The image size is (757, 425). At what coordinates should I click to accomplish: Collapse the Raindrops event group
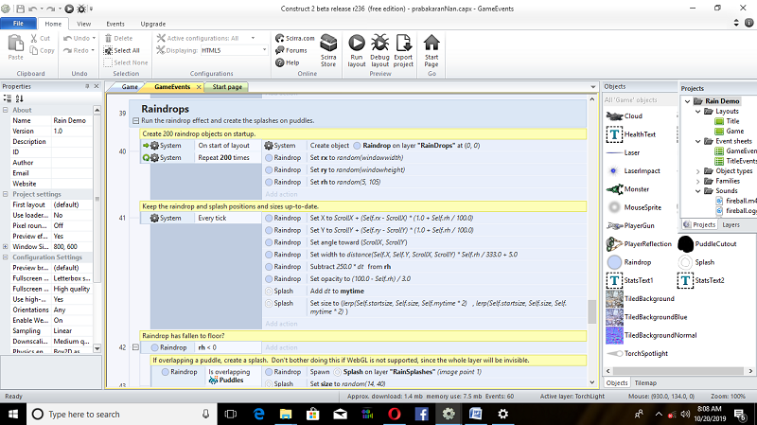134,121
